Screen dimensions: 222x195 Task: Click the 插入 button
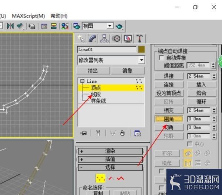coord(202,85)
